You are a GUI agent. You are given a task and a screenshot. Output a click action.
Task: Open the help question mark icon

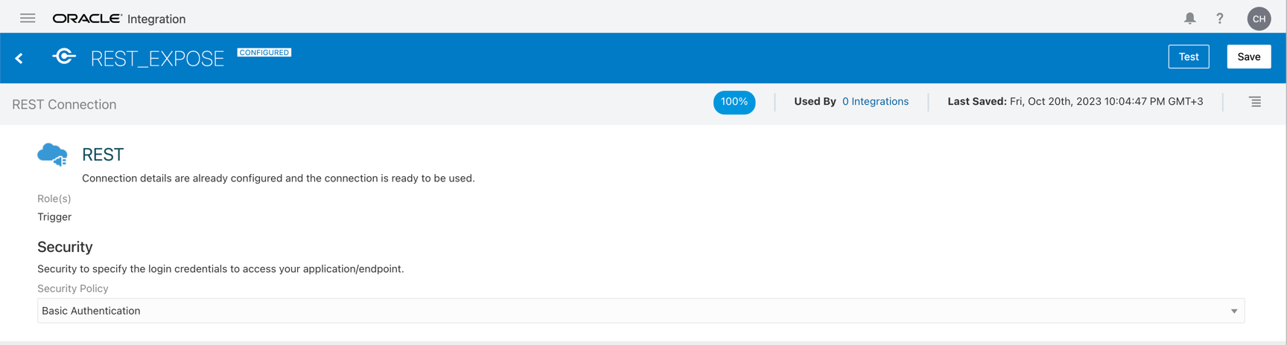click(x=1219, y=19)
